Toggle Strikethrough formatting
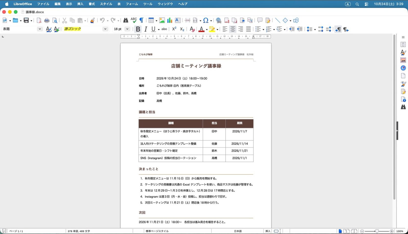The width and height of the screenshot is (408, 234). pos(164,29)
